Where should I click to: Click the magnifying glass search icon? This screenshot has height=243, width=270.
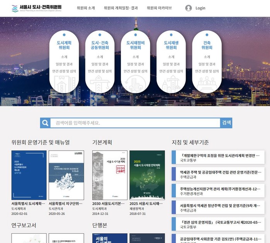click(46, 123)
